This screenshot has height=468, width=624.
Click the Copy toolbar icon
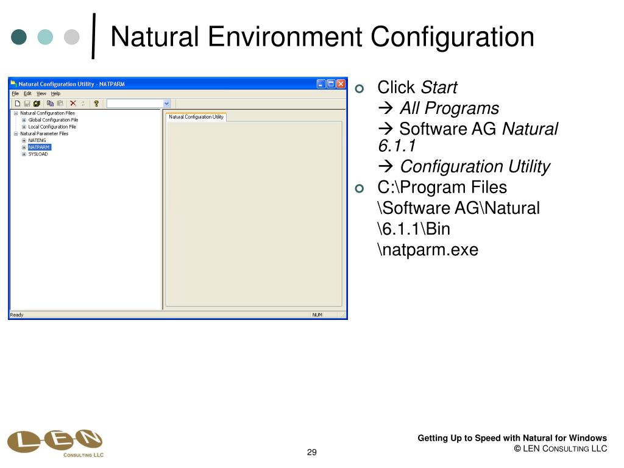[x=50, y=104]
